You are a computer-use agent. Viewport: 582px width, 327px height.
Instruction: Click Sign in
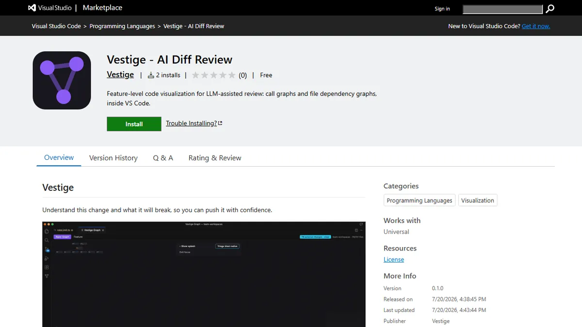coord(442,9)
